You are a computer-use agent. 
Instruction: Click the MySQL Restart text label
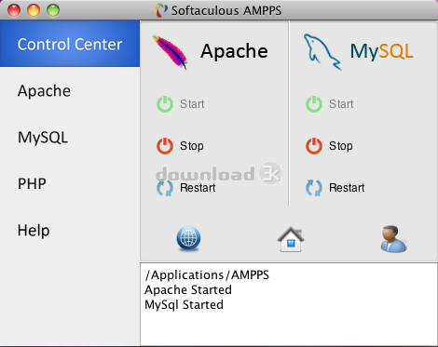pos(347,188)
